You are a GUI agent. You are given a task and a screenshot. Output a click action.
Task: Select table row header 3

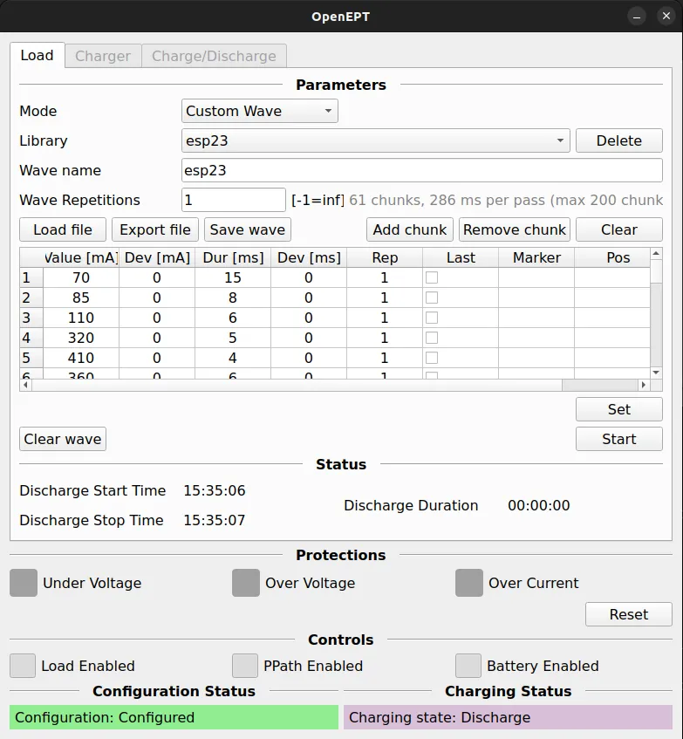coord(31,318)
